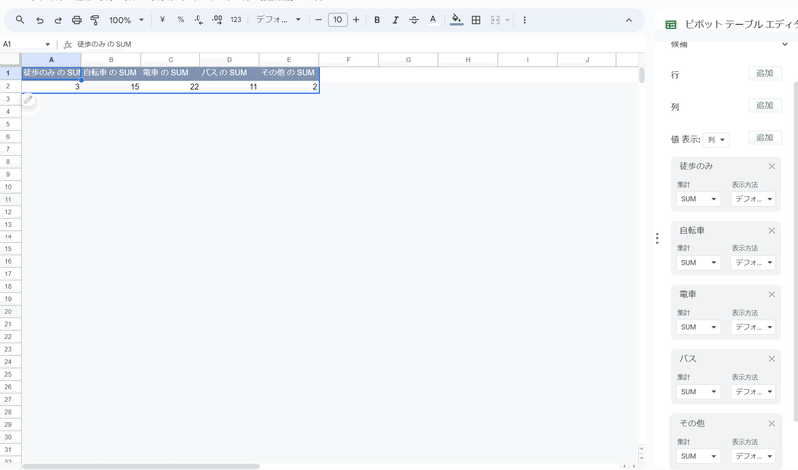Print the spreadsheet

click(x=77, y=20)
